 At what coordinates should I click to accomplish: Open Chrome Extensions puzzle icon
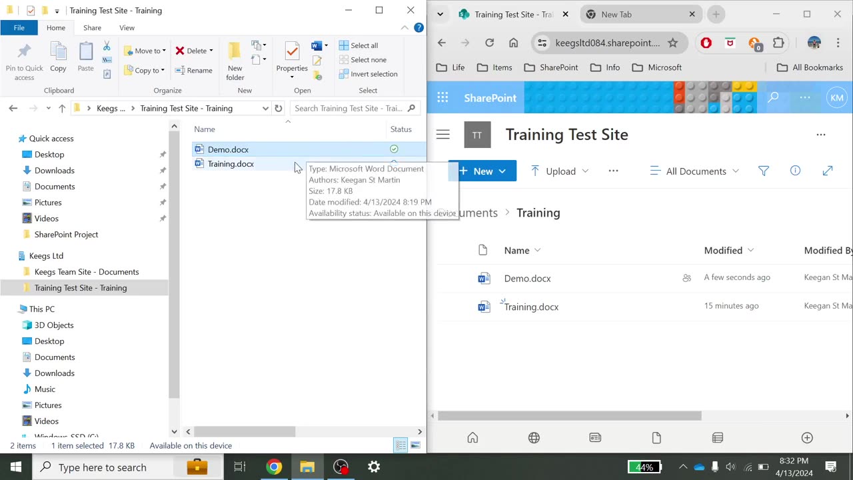(x=778, y=43)
